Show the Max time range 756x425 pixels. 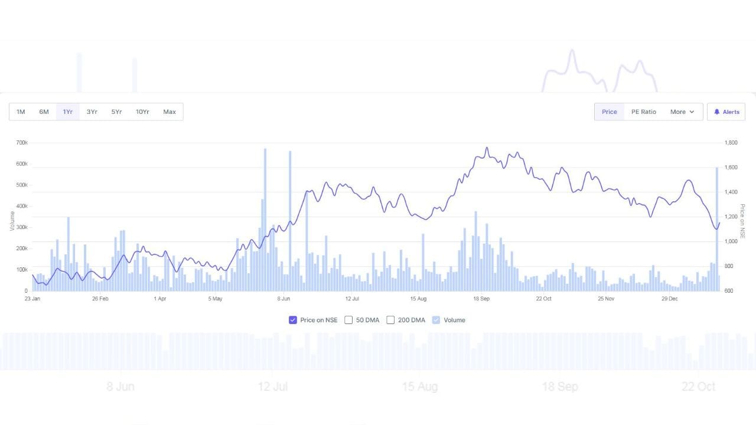click(170, 112)
